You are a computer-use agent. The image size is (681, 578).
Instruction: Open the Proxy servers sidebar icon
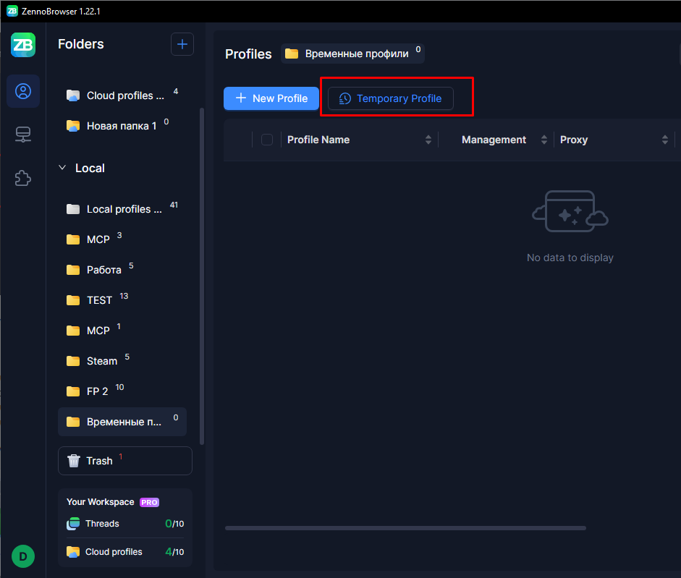[23, 135]
